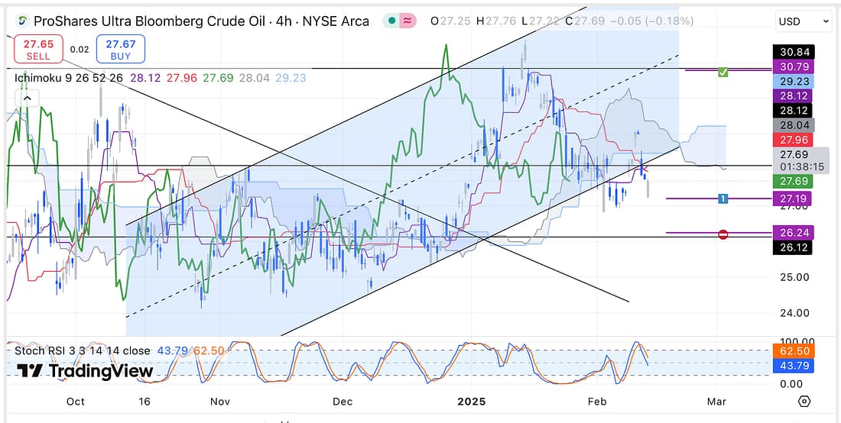Click the ProShares symbol logo icon
The width and height of the screenshot is (841, 423).
coord(23,21)
